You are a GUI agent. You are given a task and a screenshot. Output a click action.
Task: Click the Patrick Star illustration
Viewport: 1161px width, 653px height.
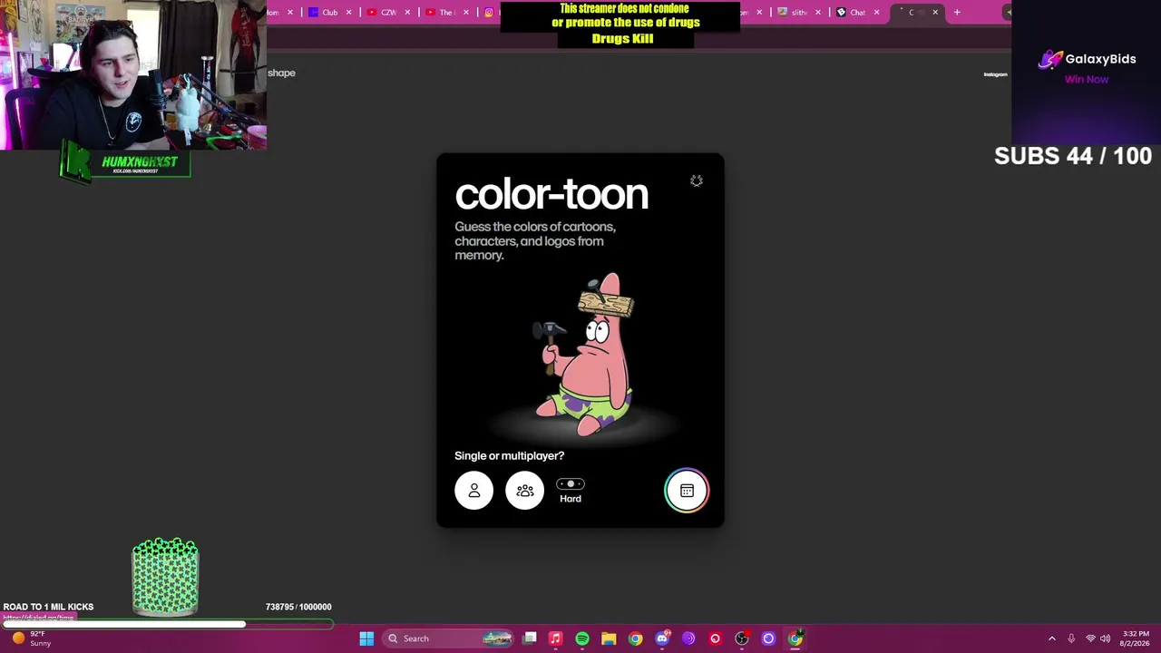point(587,355)
